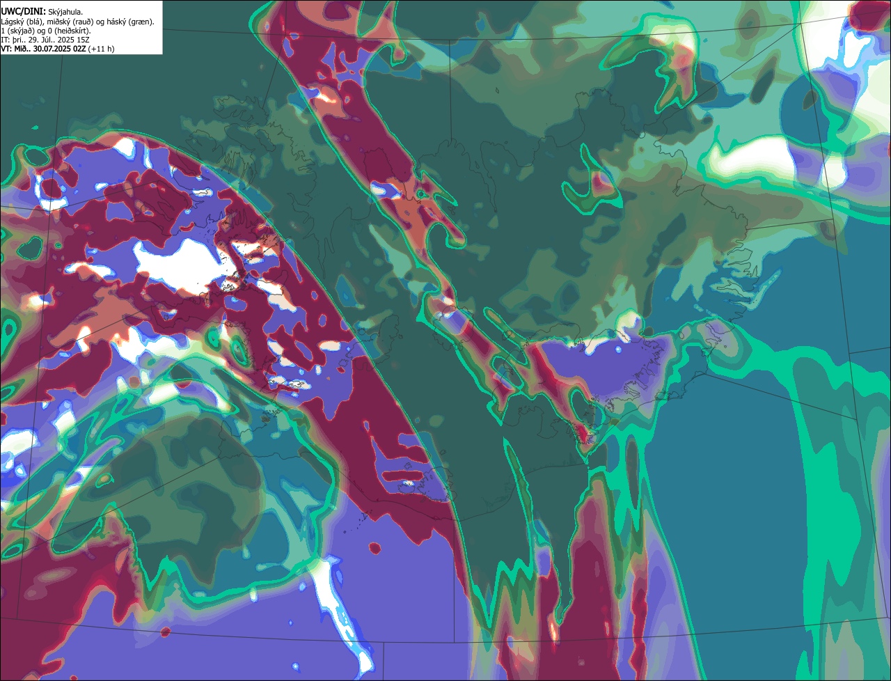Click the '0 (heiðskírt).' legend text
This screenshot has height=681, width=891.
[70, 31]
